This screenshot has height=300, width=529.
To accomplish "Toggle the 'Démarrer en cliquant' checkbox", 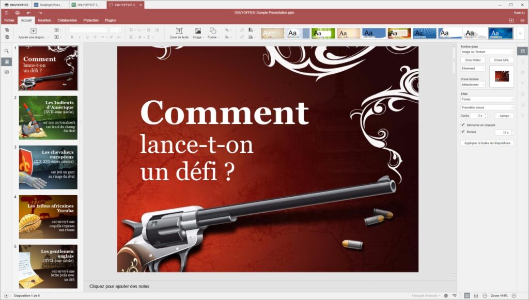I will tap(463, 125).
